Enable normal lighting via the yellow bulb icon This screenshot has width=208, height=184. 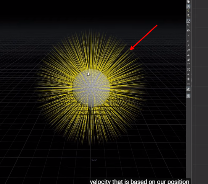(189, 11)
